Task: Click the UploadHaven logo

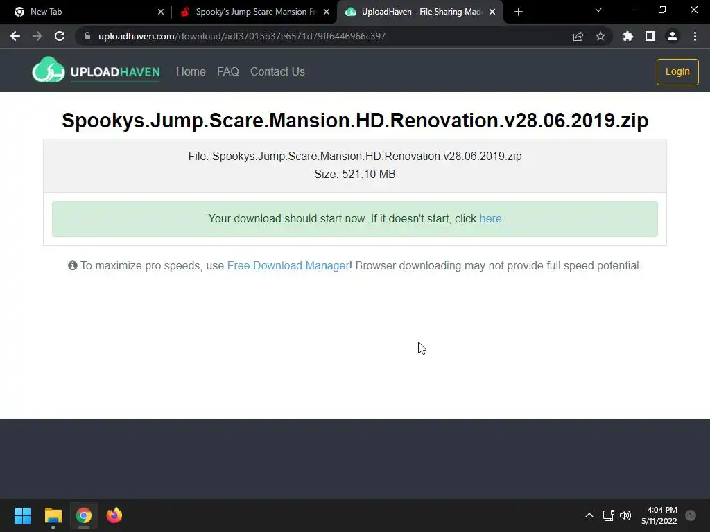Action: pos(96,70)
